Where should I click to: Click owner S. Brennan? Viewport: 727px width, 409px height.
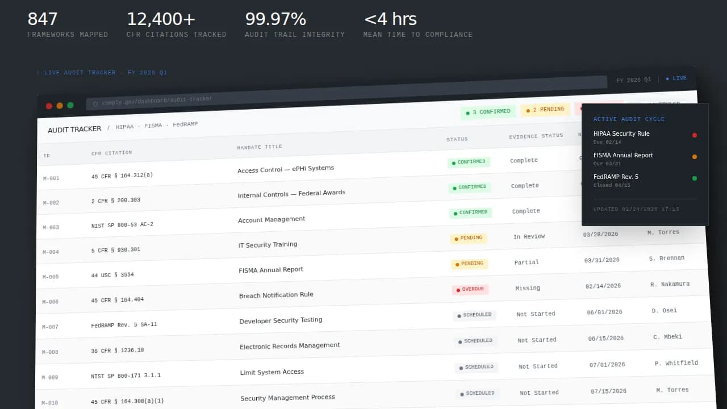click(667, 258)
